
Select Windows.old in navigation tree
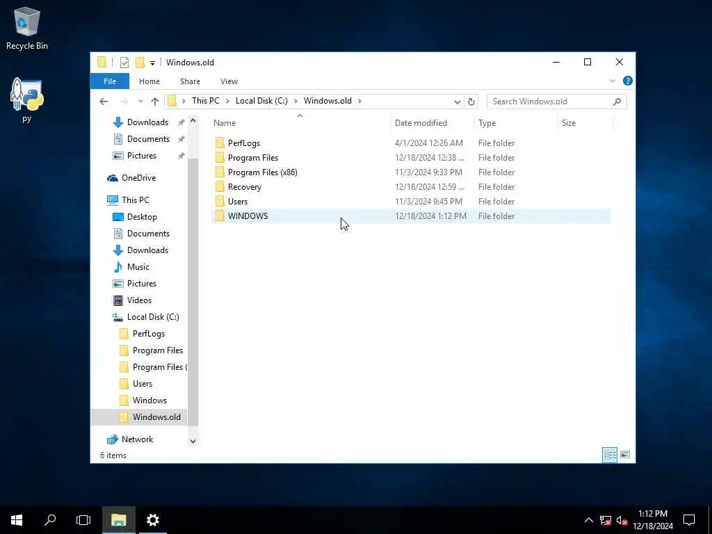pyautogui.click(x=156, y=417)
